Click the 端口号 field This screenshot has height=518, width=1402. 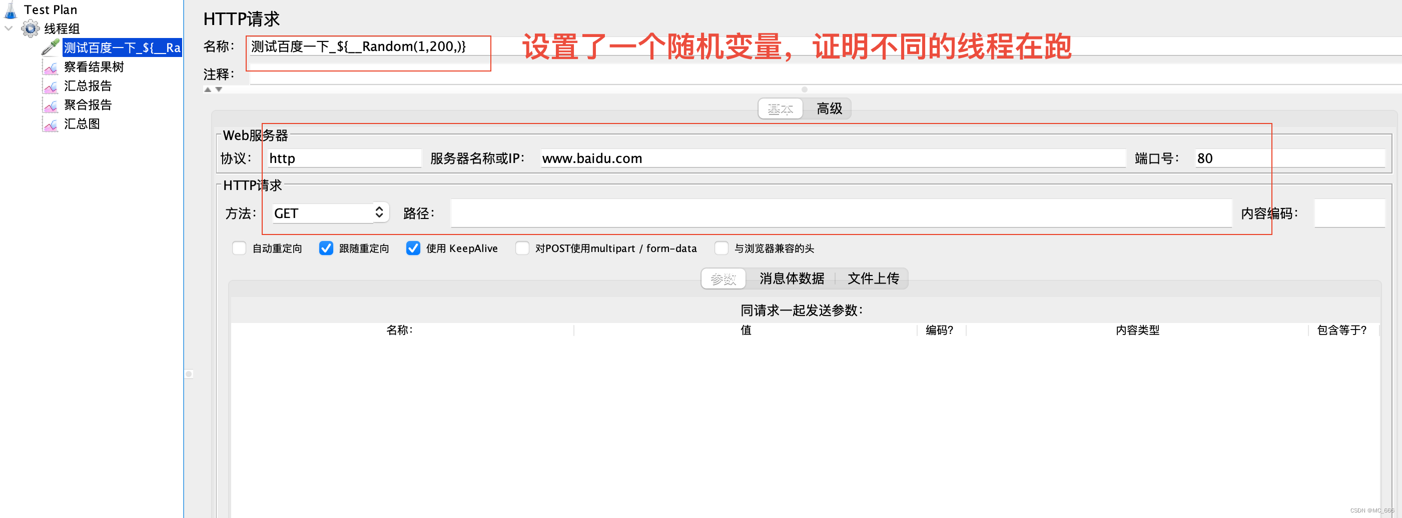point(1290,158)
